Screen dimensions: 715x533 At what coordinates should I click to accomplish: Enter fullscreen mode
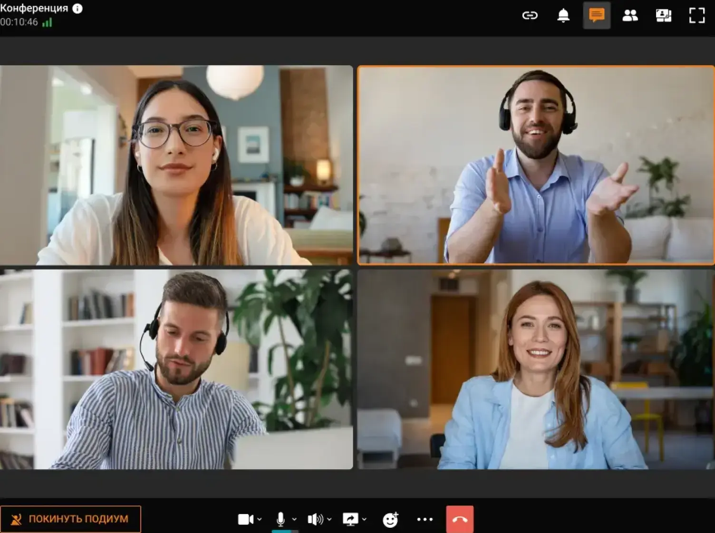click(x=697, y=16)
